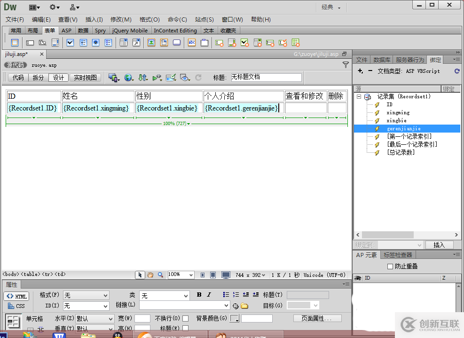Toggle AP elements eye visibility column

358,278
